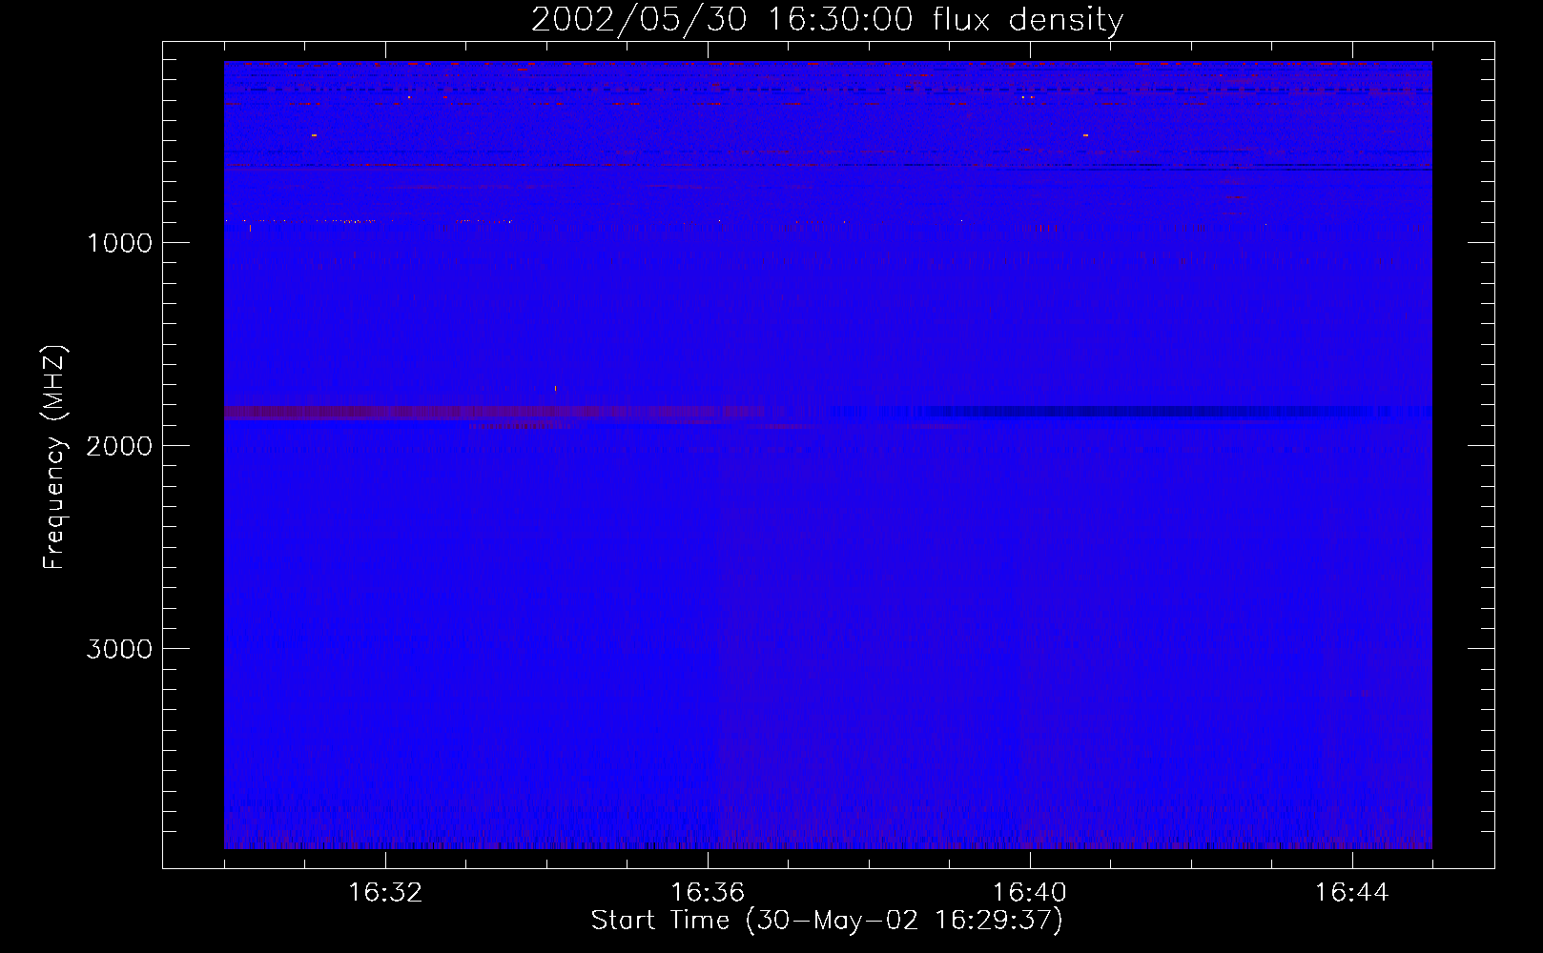Image resolution: width=1543 pixels, height=953 pixels.
Task: Select the "Frequency (MHZ)" axis label
Action: [x=54, y=457]
